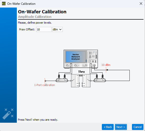Click VNA port 2 connector
145x131 pixels.
coord(94,65)
